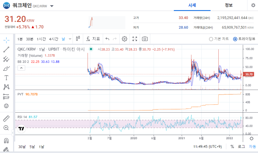The height and width of the screenshot is (153, 258).
Task: Set date range to 5날
Action: (32, 147)
